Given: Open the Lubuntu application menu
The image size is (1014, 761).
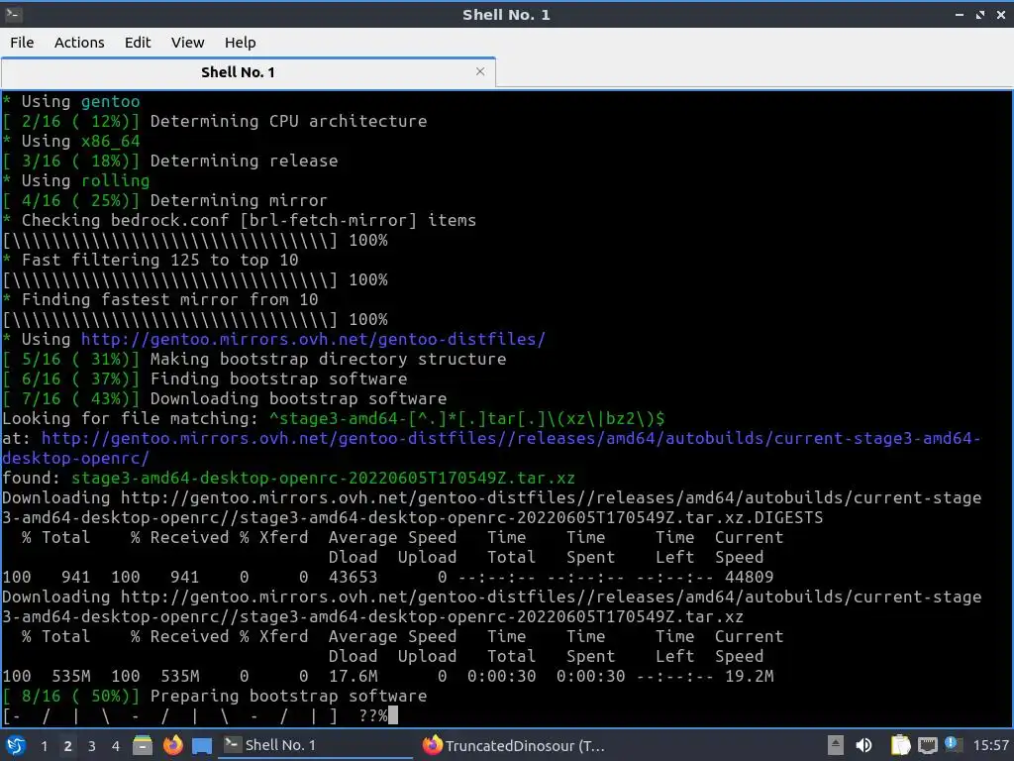Looking at the screenshot, I should [16, 745].
